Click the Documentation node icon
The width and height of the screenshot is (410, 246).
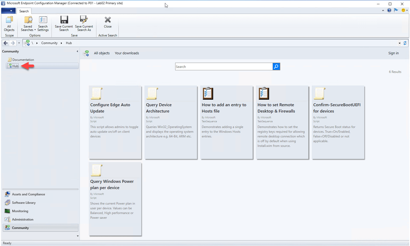10,60
